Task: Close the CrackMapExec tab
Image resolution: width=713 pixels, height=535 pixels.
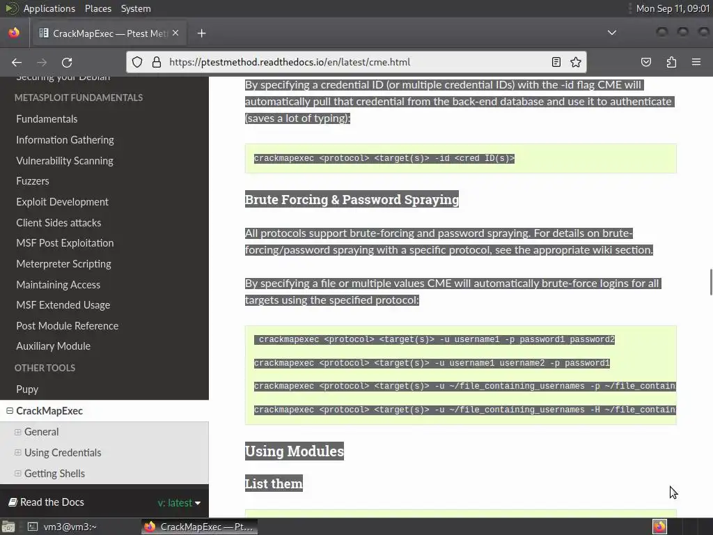Action: click(175, 33)
